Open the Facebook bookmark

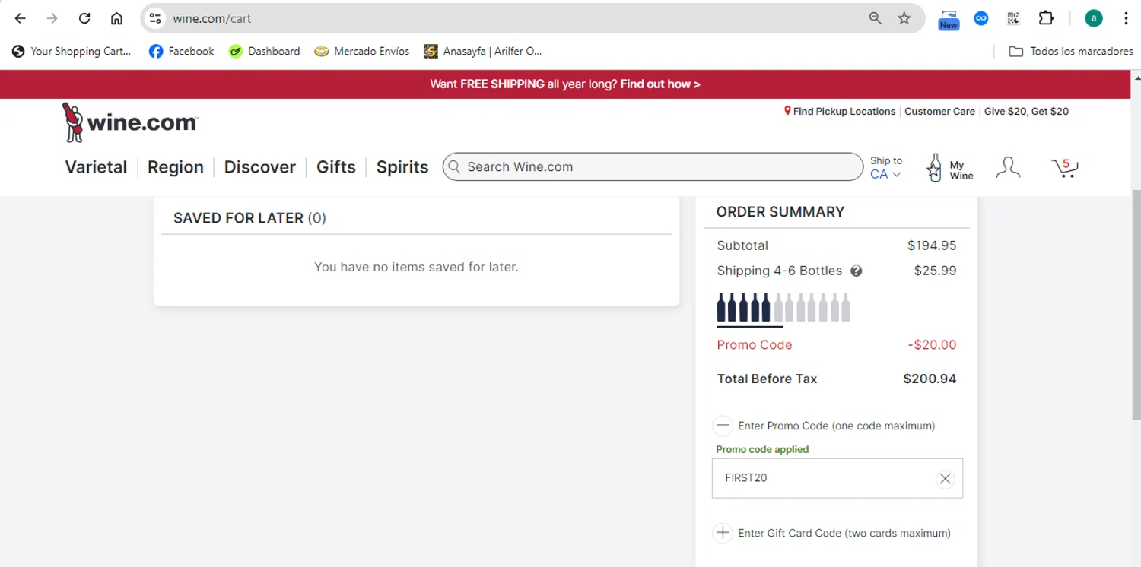coord(181,51)
